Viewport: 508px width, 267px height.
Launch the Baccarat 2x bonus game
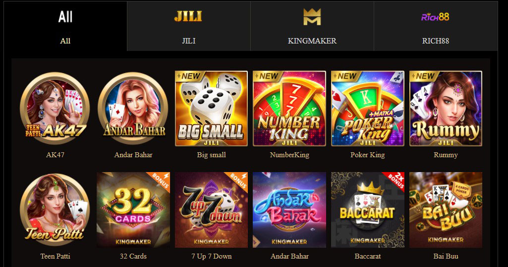367,210
